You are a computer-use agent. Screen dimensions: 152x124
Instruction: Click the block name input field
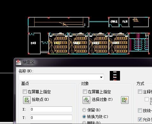click(x=61, y=77)
